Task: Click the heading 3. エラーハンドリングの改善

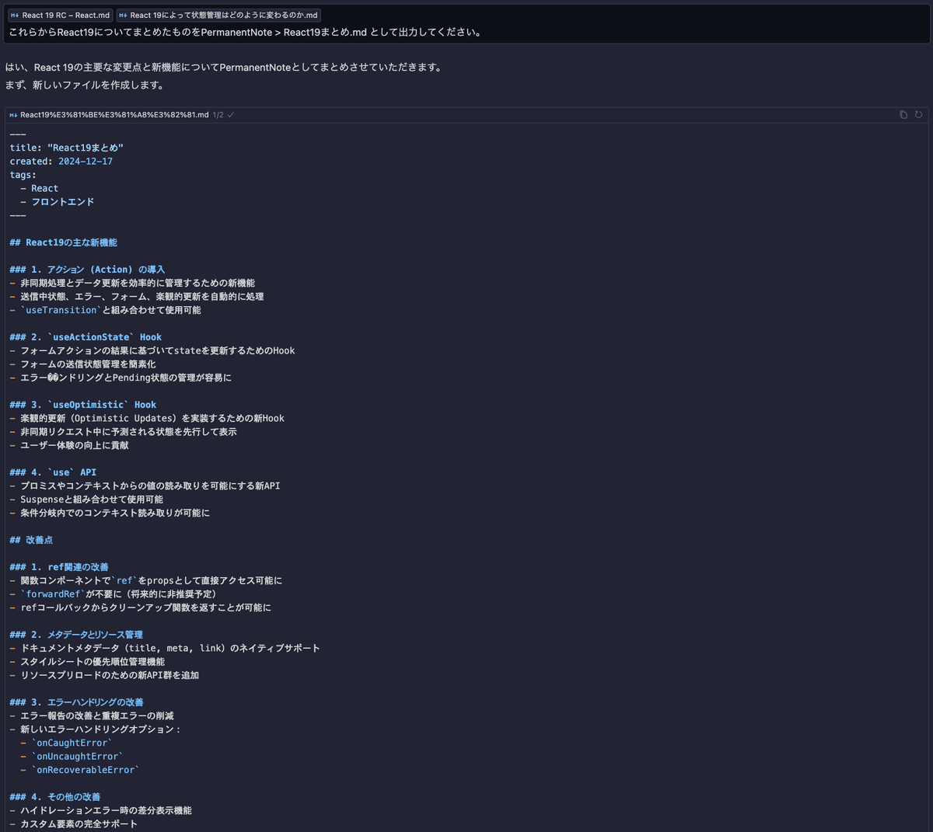Action: [76, 702]
